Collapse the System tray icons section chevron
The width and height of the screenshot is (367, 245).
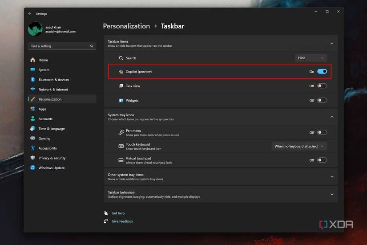click(x=332, y=117)
